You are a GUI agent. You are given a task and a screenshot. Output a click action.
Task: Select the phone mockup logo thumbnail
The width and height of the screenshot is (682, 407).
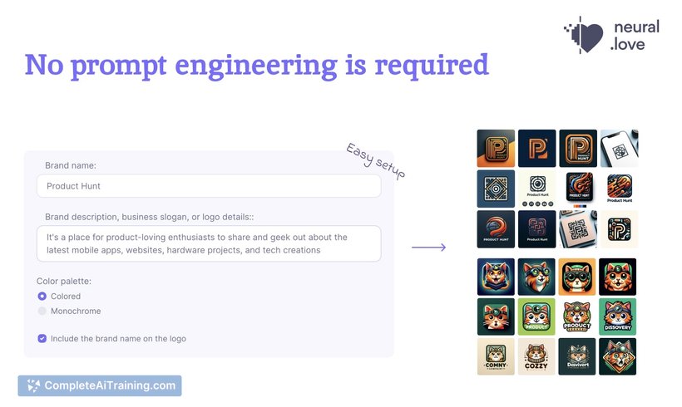tap(620, 148)
